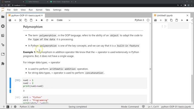
Task: Save python-OOP-01-basics notebook with disk icon
Action: [10, 20]
